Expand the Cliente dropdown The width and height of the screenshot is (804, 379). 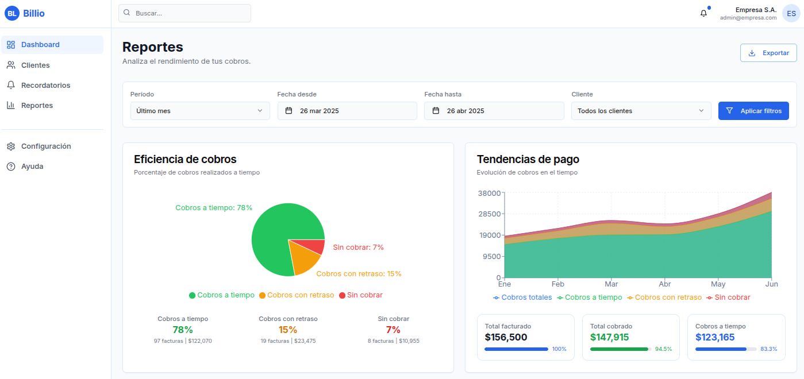point(641,110)
